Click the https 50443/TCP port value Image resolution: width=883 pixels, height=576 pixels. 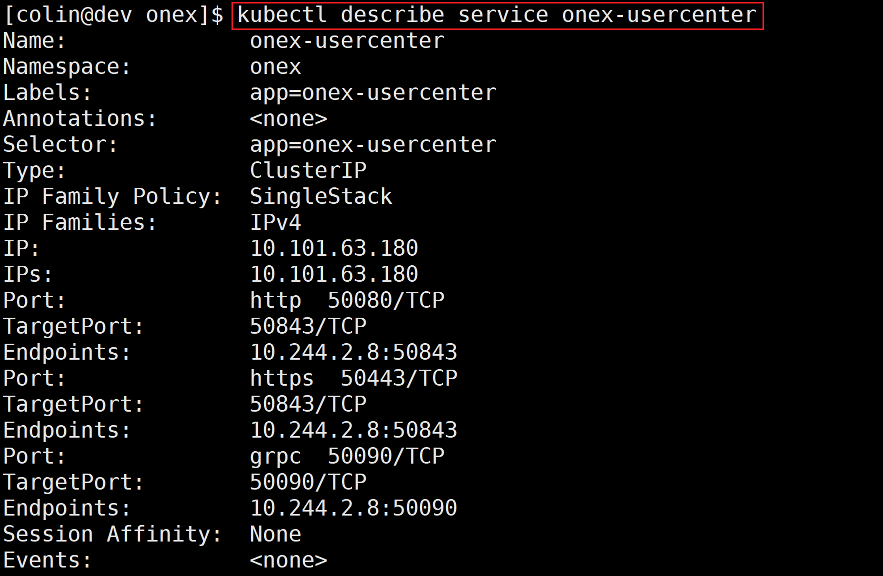point(353,379)
